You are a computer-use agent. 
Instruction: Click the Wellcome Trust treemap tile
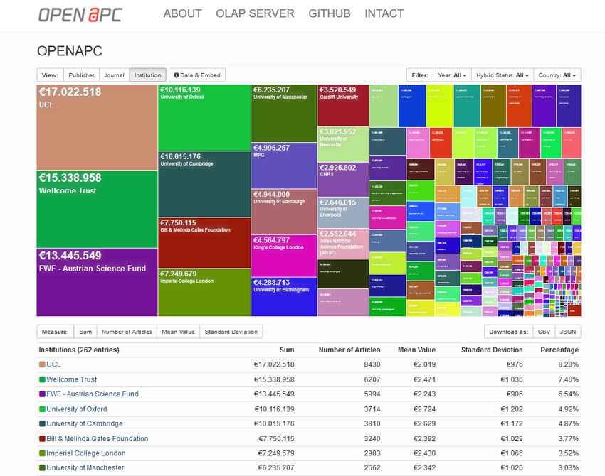pyautogui.click(x=97, y=209)
